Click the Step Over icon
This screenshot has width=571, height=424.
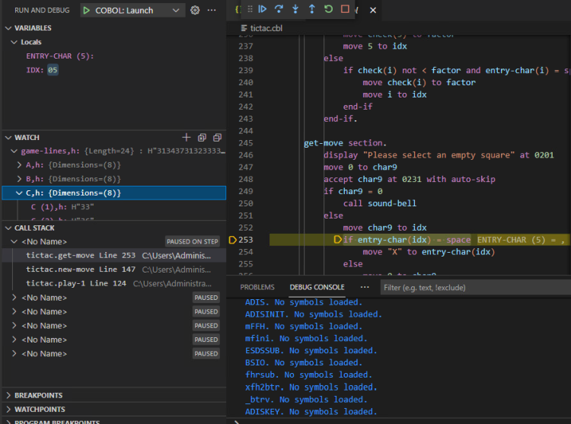pos(279,10)
